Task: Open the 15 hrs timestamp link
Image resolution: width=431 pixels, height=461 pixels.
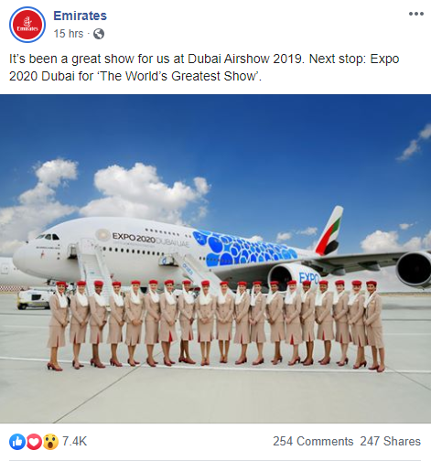Action: (x=69, y=34)
